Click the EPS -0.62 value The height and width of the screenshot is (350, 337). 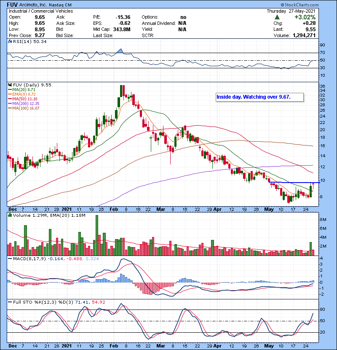[124, 23]
